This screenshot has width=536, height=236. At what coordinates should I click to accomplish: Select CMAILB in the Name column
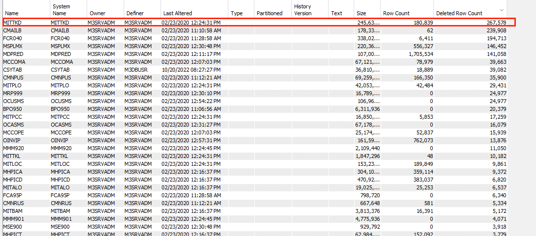[x=12, y=30]
